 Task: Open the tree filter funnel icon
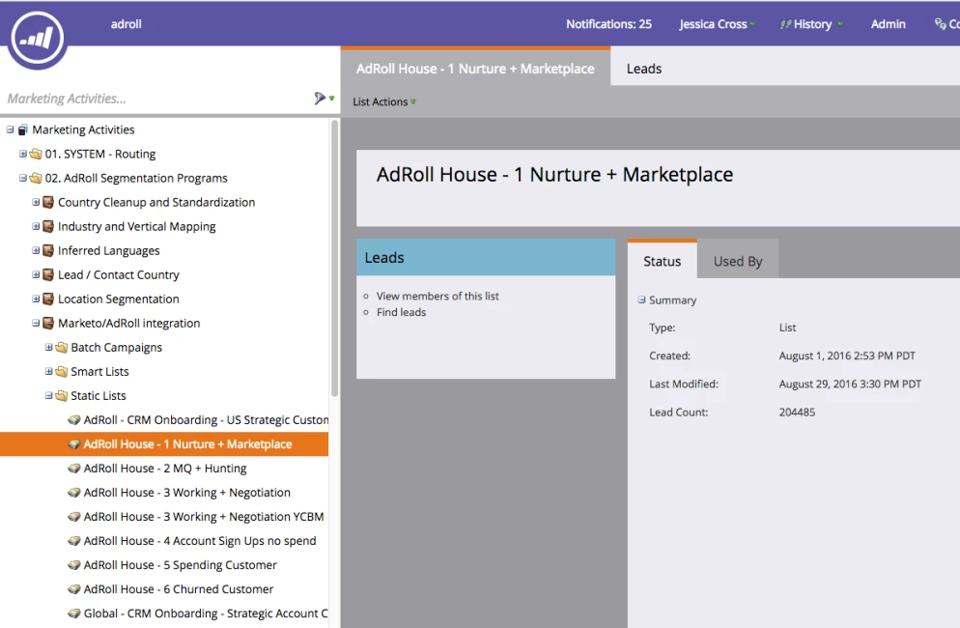click(x=320, y=98)
